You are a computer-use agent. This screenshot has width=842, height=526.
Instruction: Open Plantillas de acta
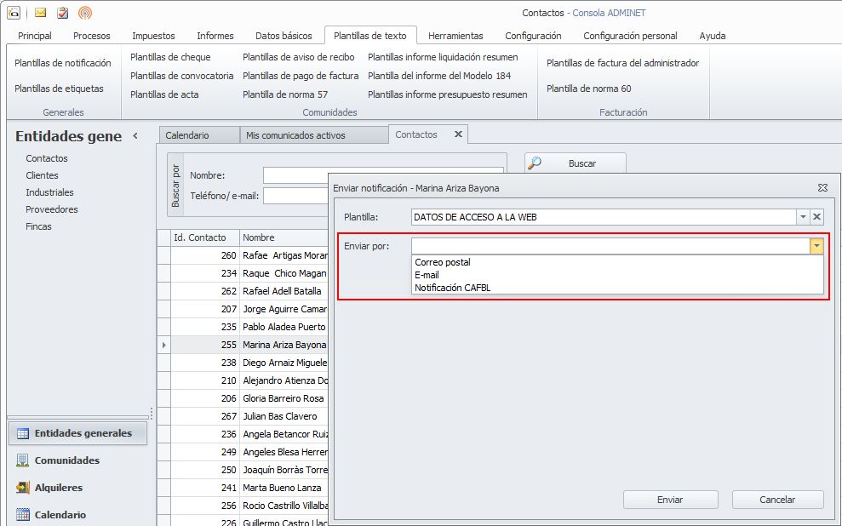[x=164, y=94]
